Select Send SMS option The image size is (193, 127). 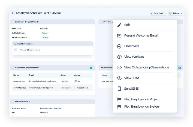(144, 89)
